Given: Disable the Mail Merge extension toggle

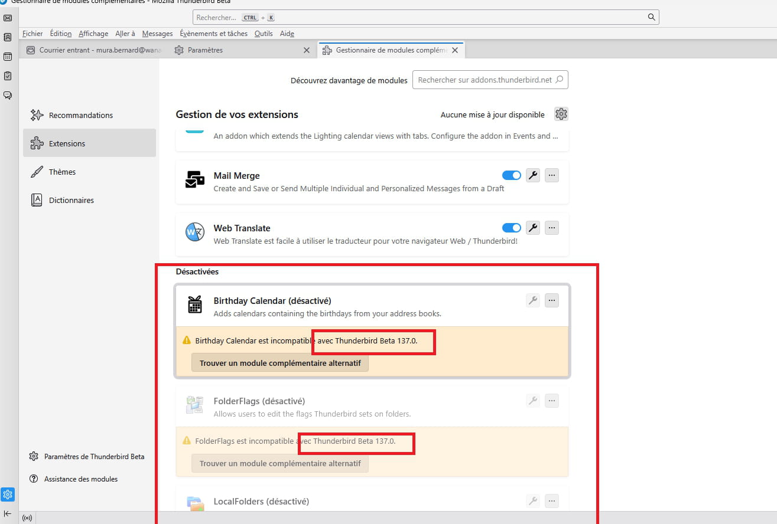Looking at the screenshot, I should [512, 175].
